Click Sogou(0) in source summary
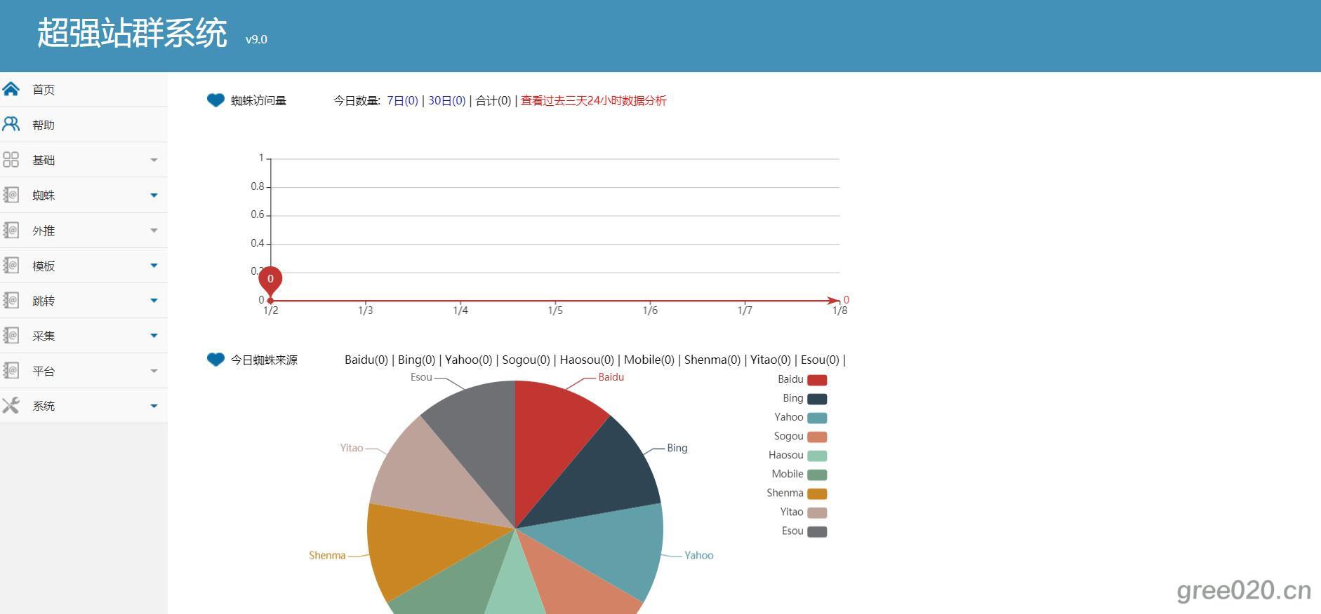This screenshot has width=1321, height=614. tap(526, 360)
